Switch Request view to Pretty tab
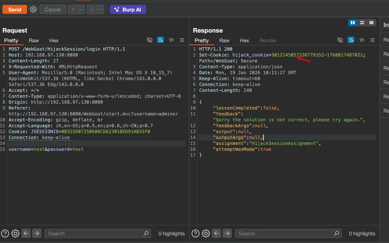Screen dimensions: 389x243 tap(11, 40)
